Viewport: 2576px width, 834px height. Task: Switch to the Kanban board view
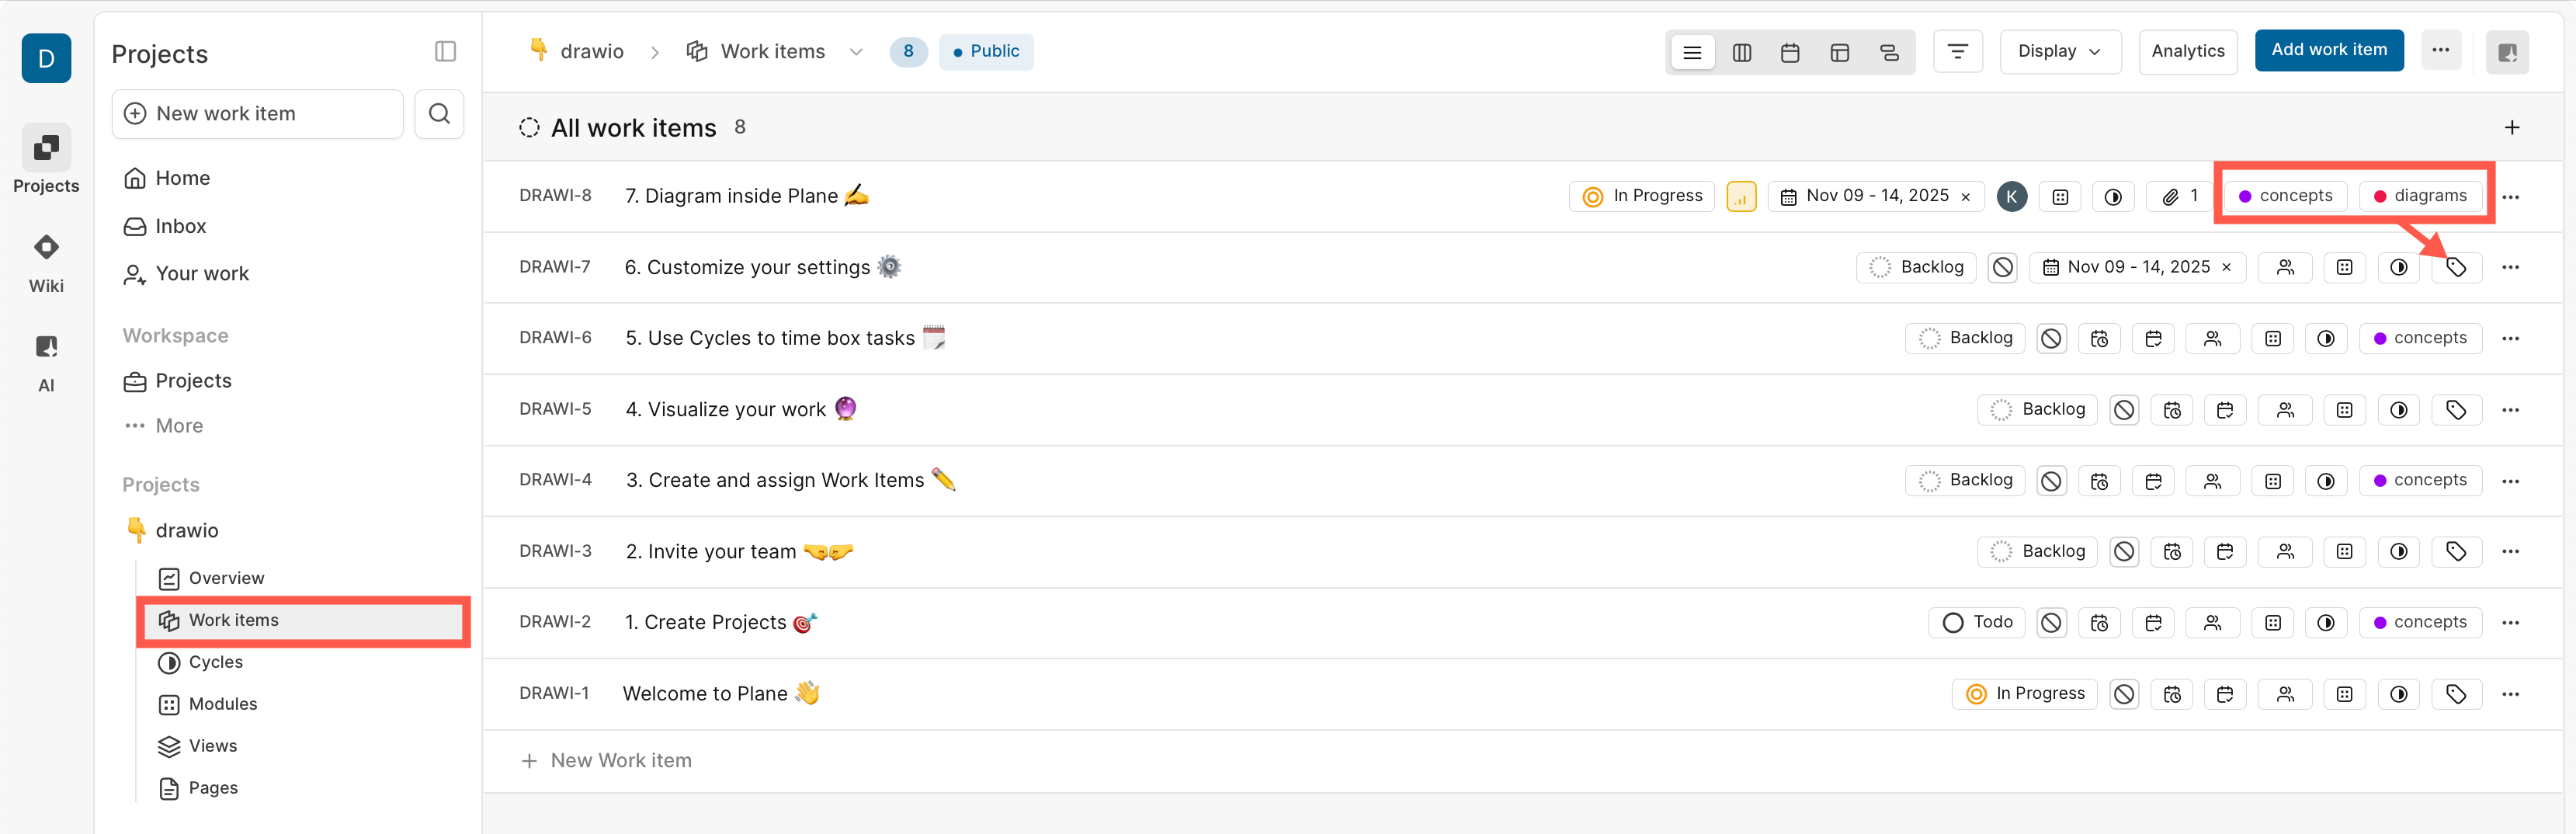point(1742,52)
